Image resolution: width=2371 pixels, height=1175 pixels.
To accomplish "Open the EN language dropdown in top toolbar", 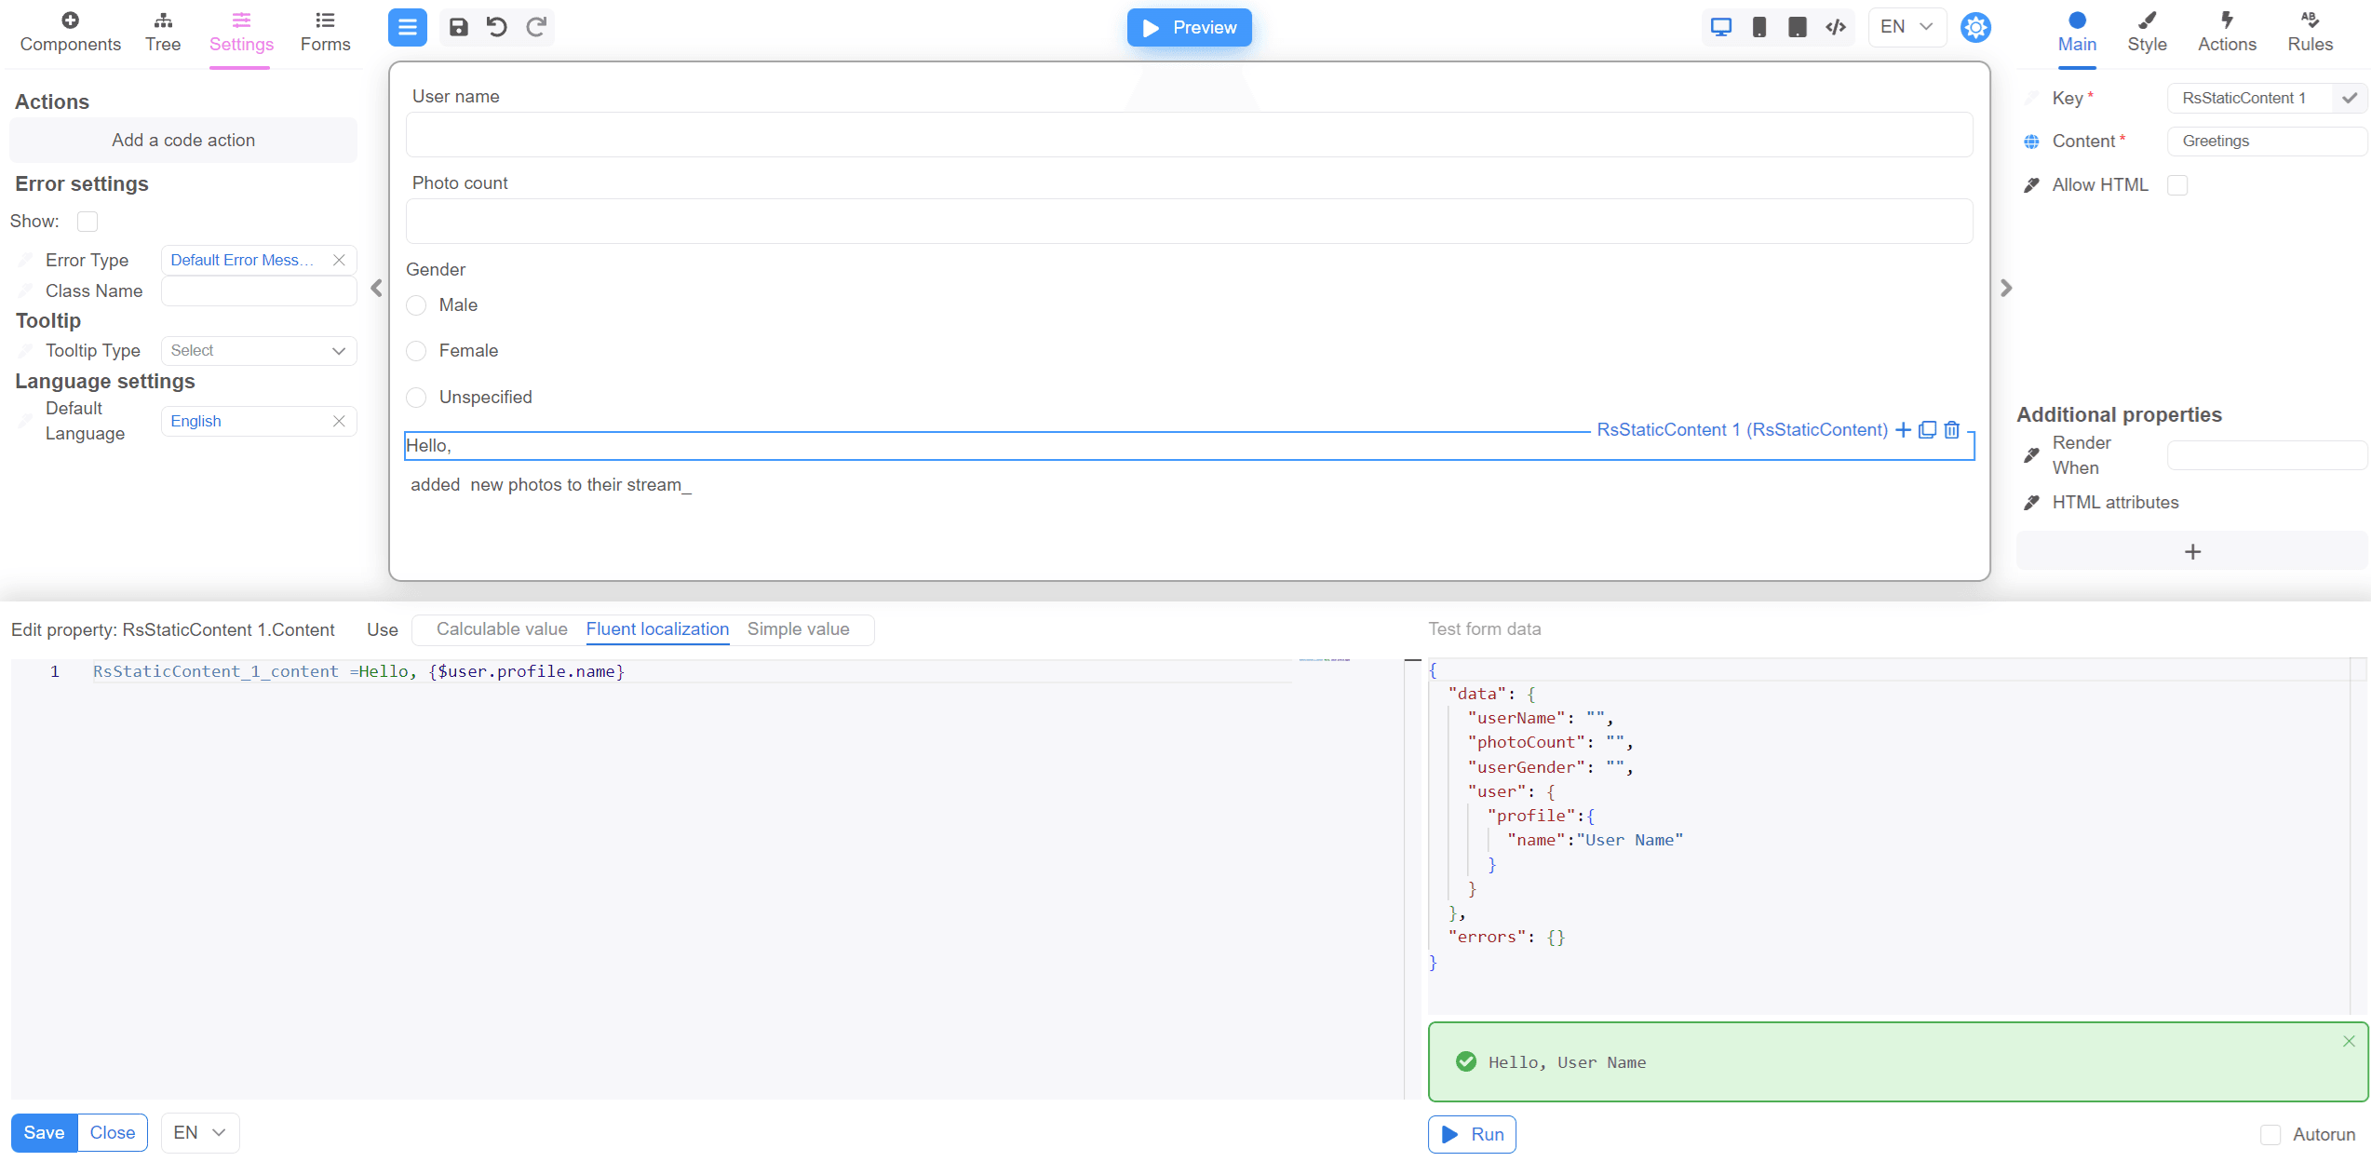I will (x=1906, y=27).
